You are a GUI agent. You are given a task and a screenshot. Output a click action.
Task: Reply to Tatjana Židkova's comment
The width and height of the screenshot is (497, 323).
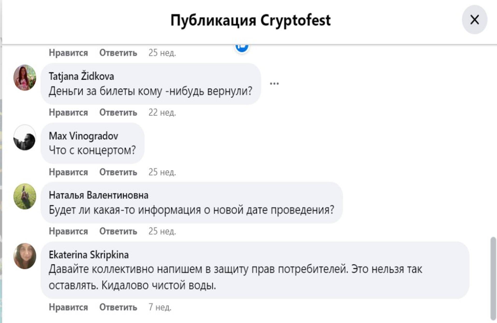click(118, 112)
